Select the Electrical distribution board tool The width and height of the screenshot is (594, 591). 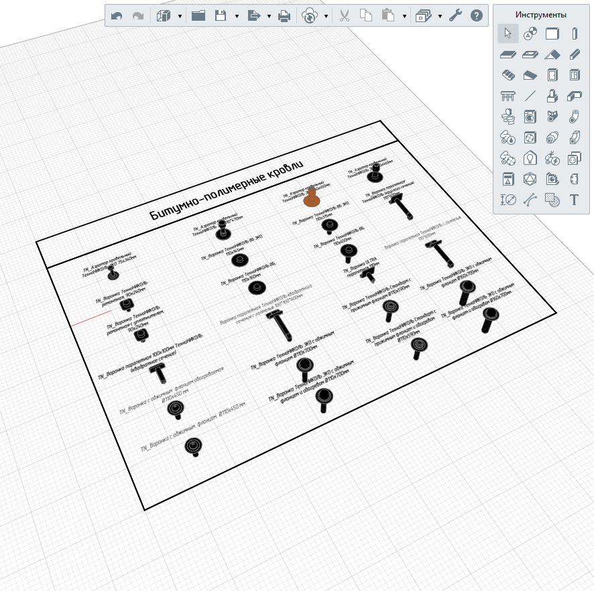(x=508, y=179)
